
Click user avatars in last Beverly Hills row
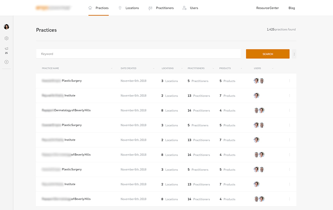pos(259,199)
